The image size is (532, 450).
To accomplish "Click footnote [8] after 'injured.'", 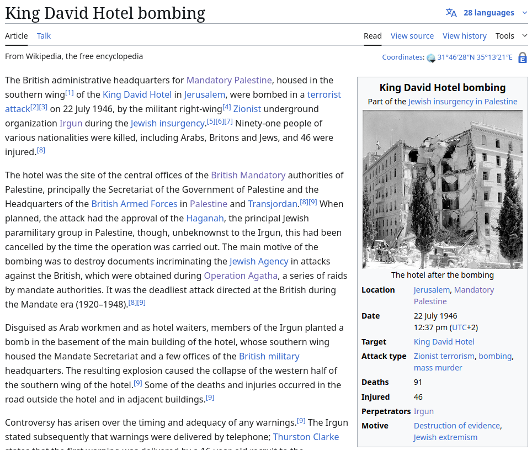I will pyautogui.click(x=41, y=150).
